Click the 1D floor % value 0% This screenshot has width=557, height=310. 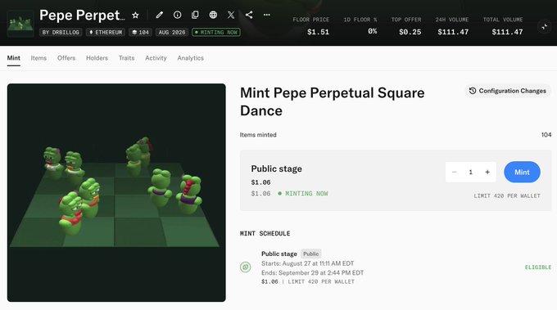(372, 32)
